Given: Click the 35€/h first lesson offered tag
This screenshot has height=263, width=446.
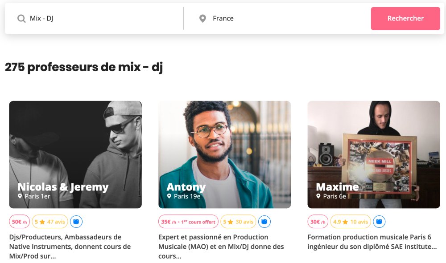Looking at the screenshot, I should [188, 222].
